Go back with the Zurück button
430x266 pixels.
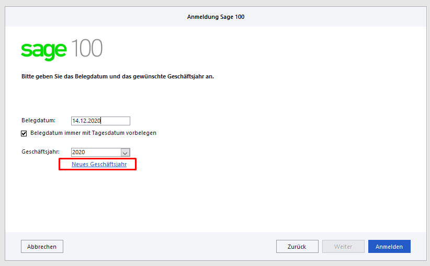click(x=296, y=247)
